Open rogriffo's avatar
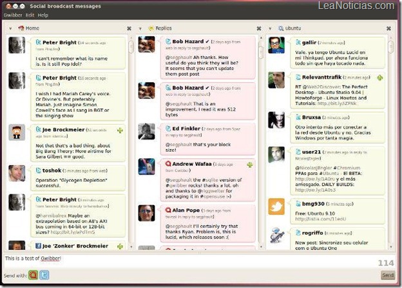402x288 pixels. [276, 235]
